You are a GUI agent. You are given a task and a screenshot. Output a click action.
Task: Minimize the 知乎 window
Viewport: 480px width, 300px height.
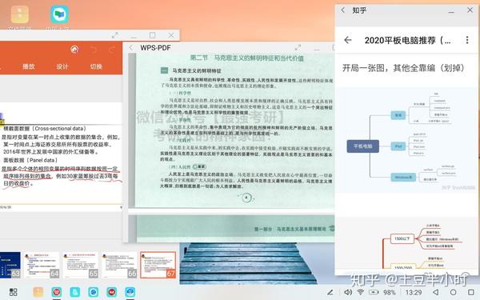pyautogui.click(x=451, y=11)
